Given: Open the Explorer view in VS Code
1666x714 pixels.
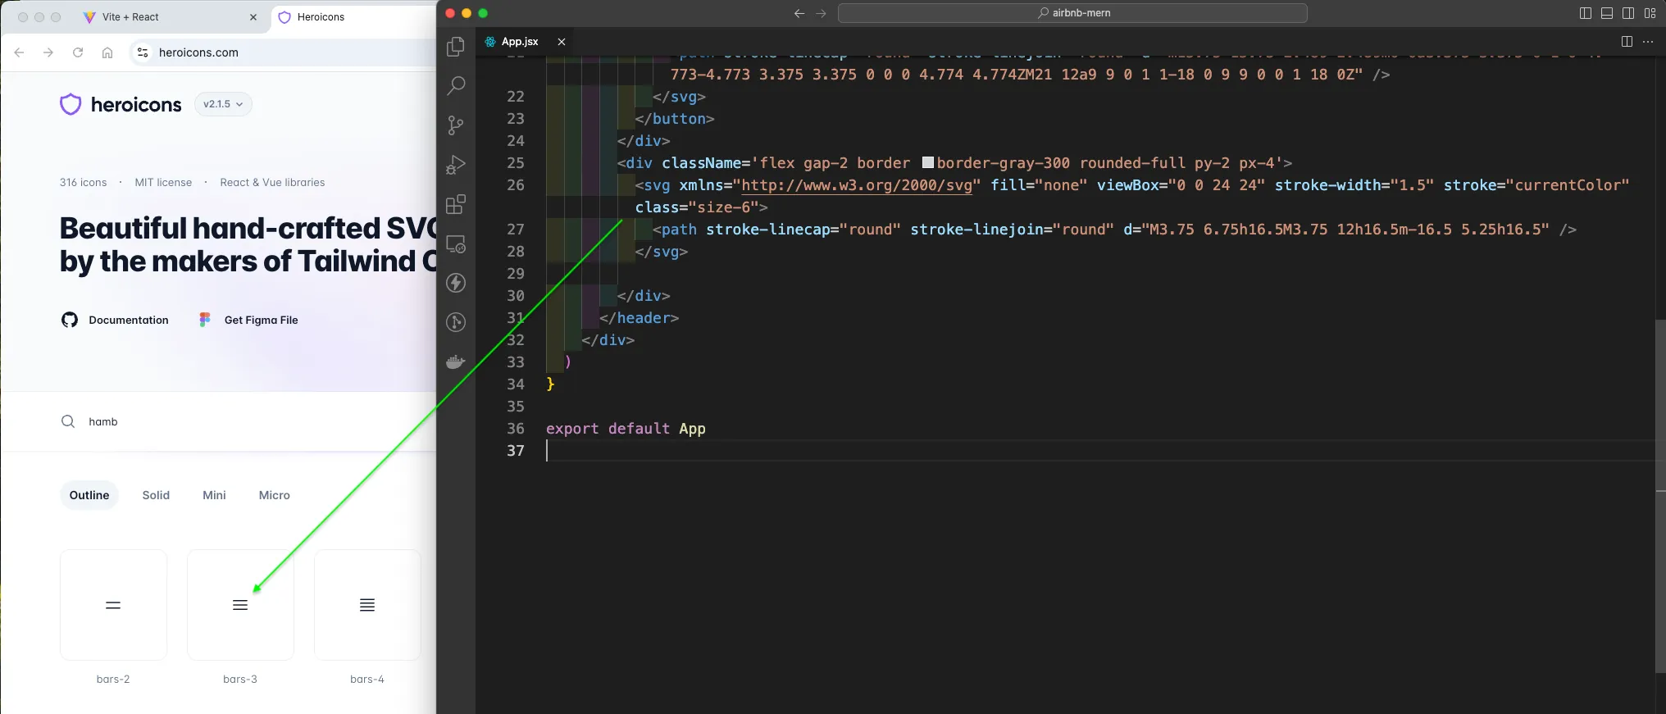Looking at the screenshot, I should pos(456,47).
